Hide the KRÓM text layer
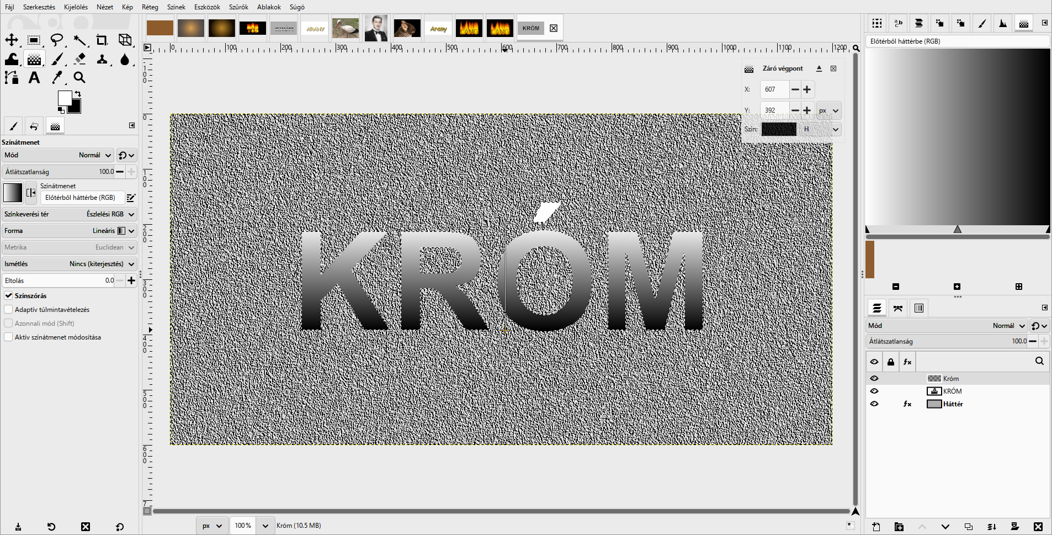Screen dimensions: 1052x535 coord(874,391)
